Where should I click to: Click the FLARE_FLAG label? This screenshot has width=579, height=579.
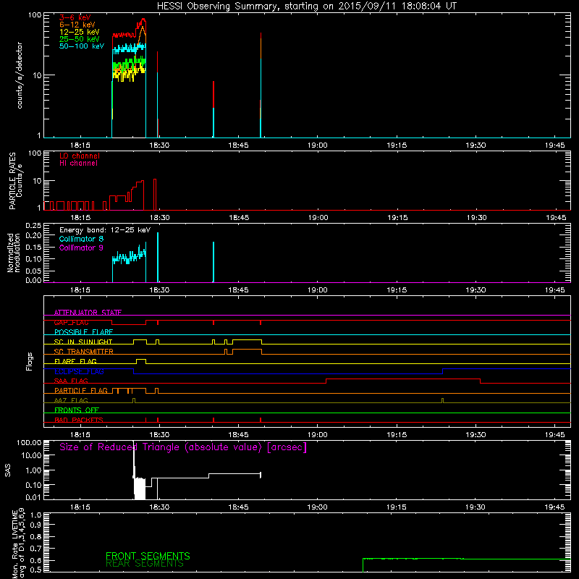point(75,361)
